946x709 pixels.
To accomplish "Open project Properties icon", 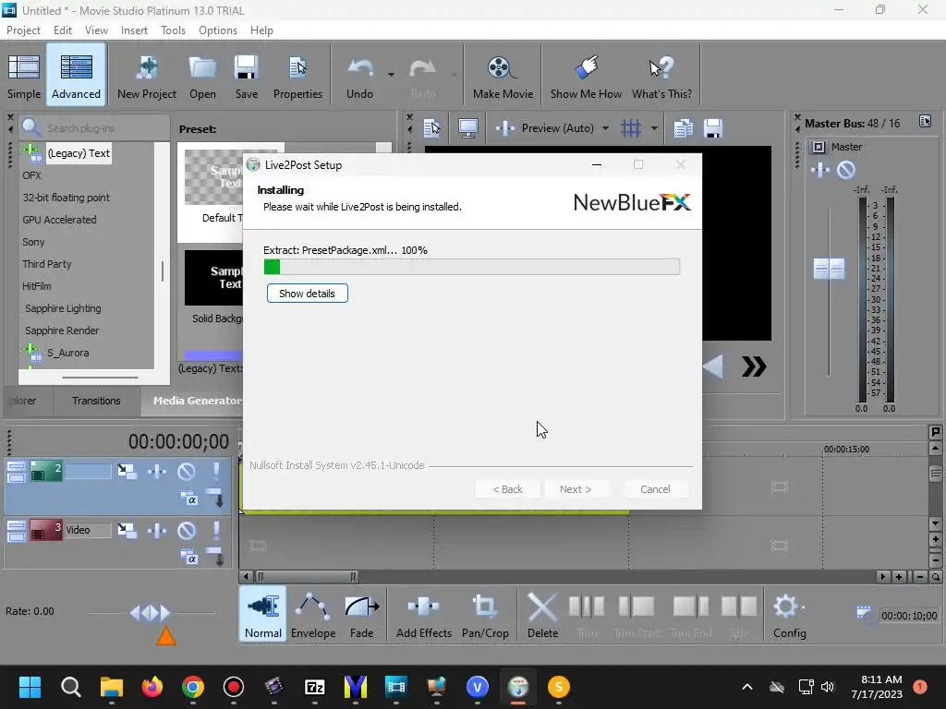I will pos(297,76).
